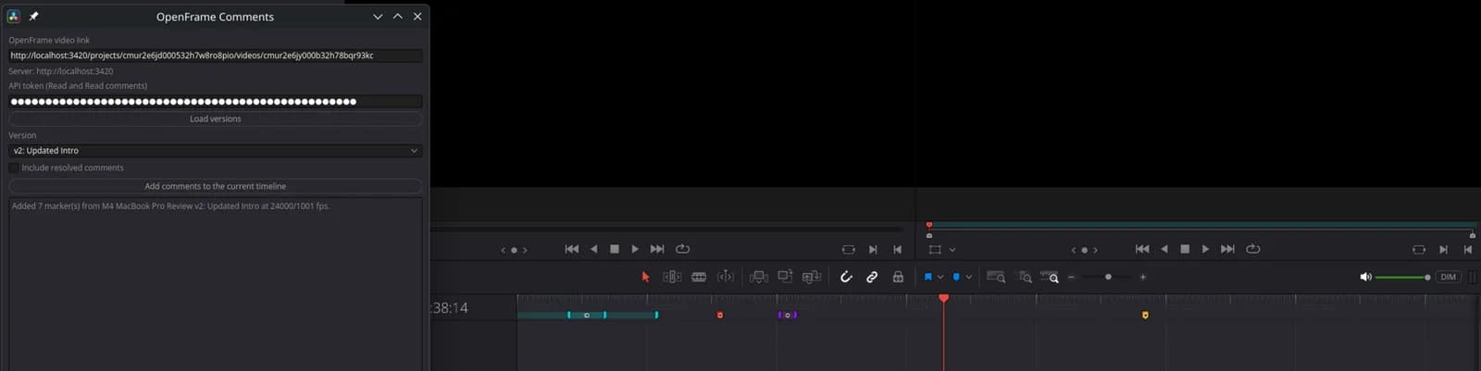The image size is (1481, 371).
Task: Click the timeline zoom out minus button
Action: (x=1072, y=277)
